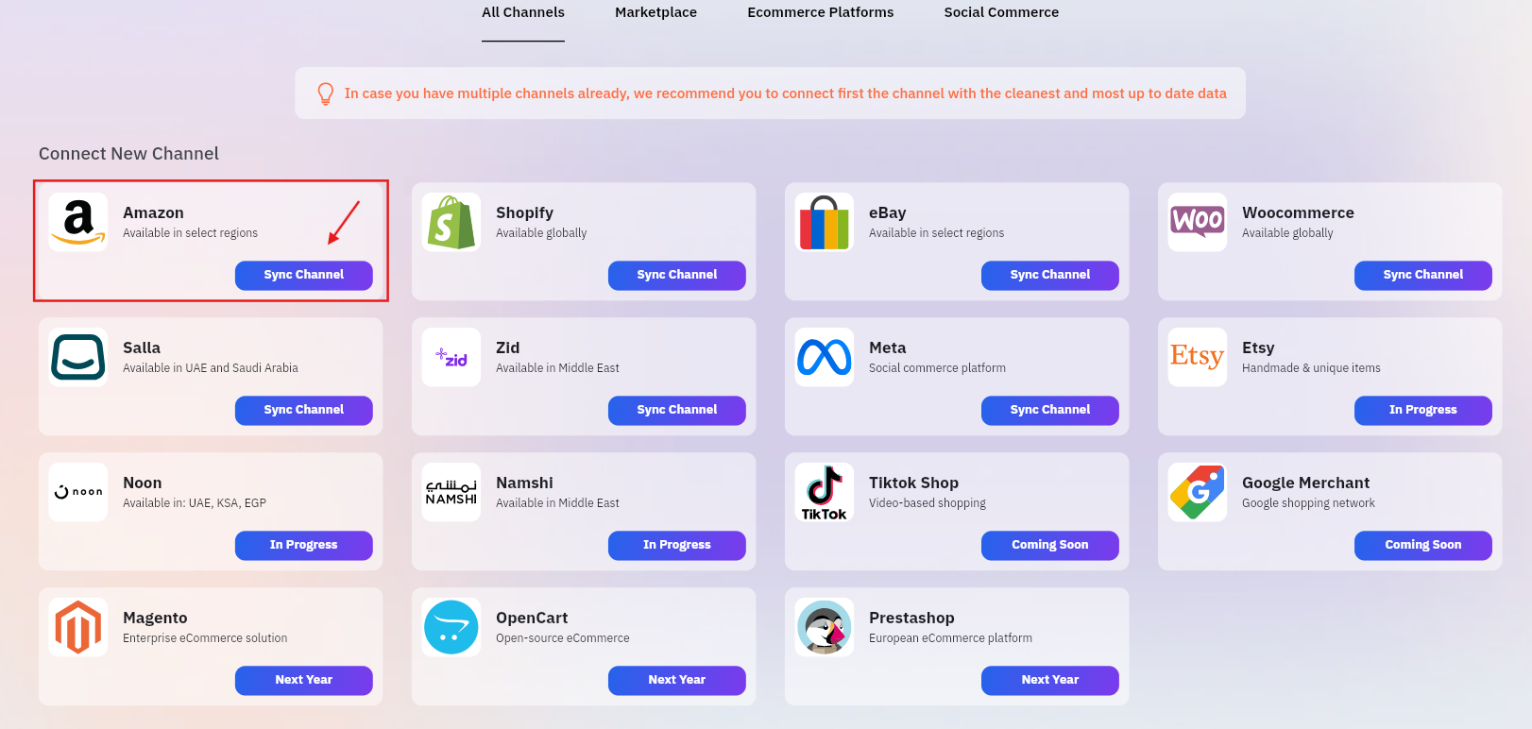Sync the Amazon channel
This screenshot has height=729, width=1532.
303,275
